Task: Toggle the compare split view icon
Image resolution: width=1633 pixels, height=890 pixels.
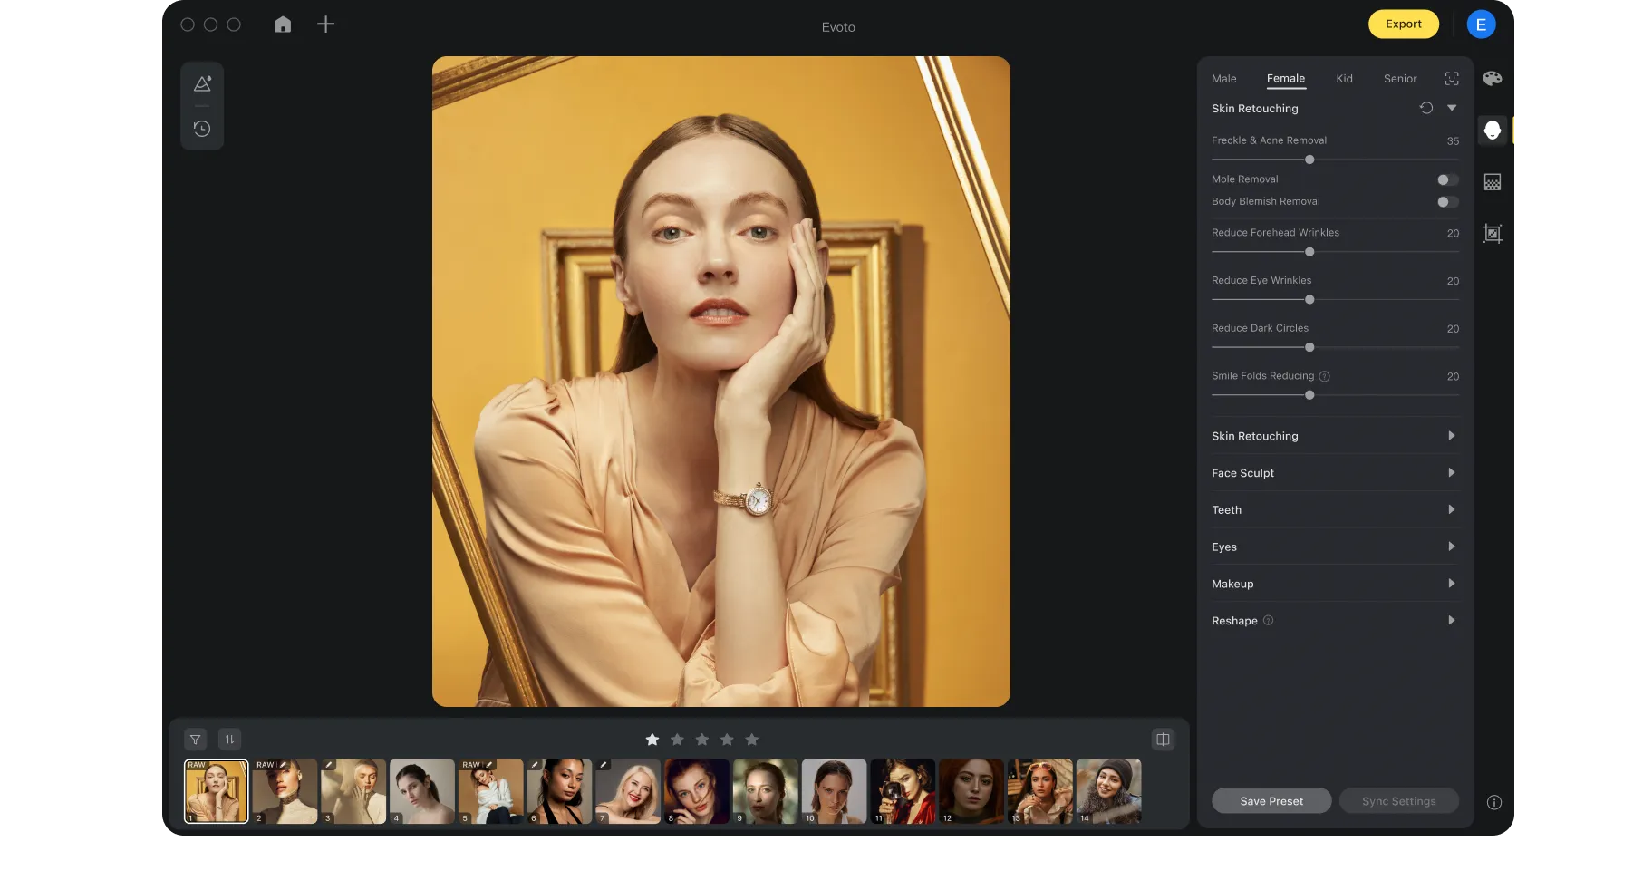Action: tap(1163, 740)
